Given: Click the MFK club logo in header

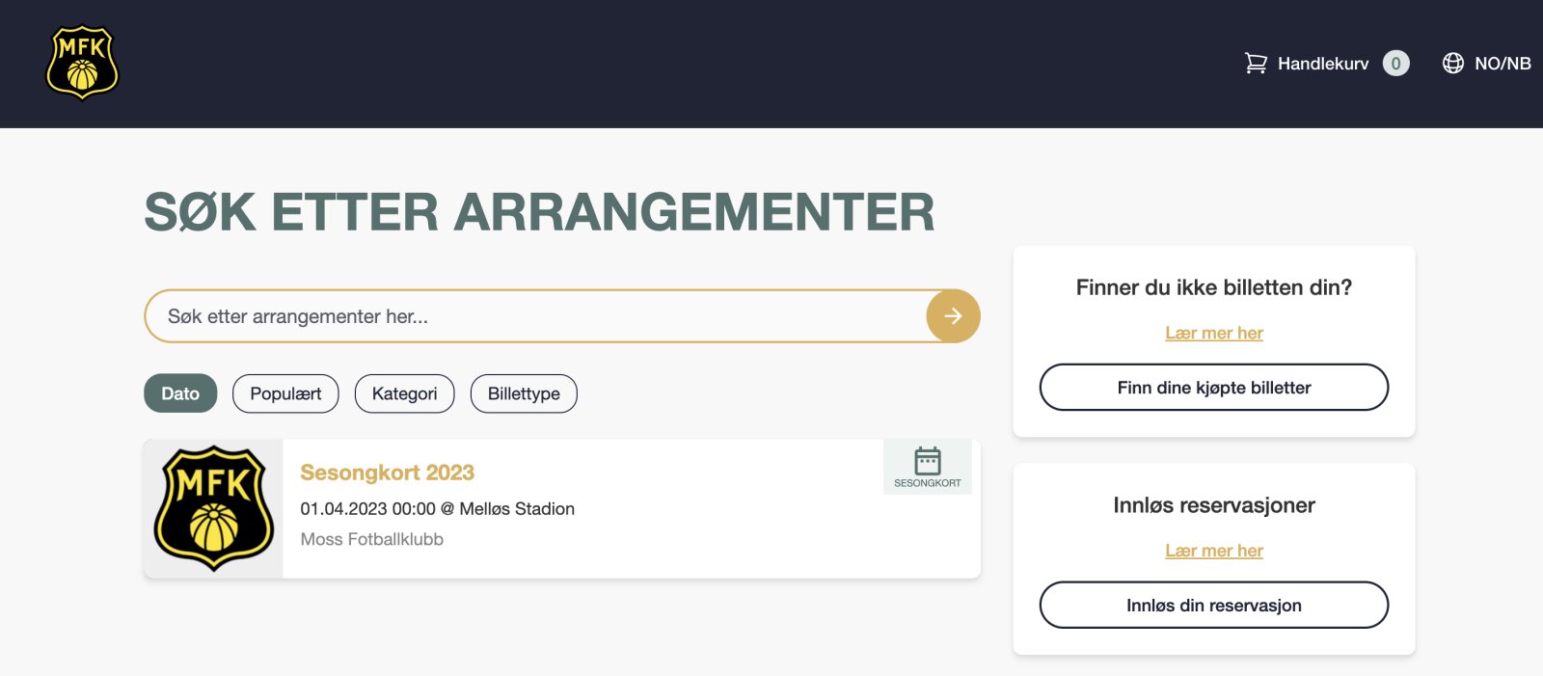Looking at the screenshot, I should 82,64.
